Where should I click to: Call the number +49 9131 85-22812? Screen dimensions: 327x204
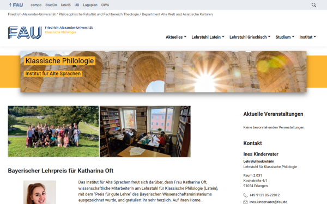[264, 195]
